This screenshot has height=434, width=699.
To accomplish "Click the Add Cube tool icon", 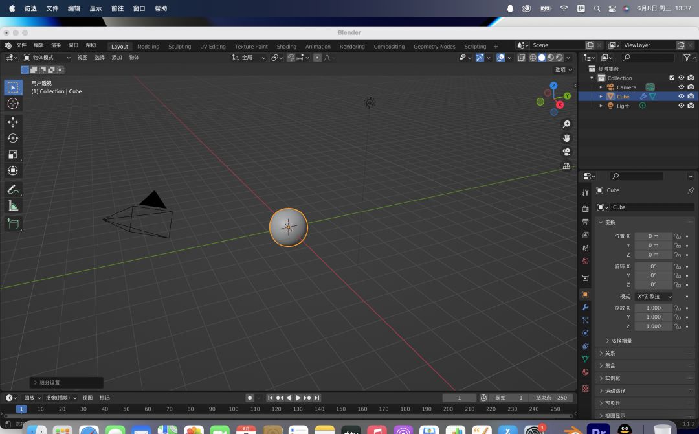I will click(x=13, y=224).
